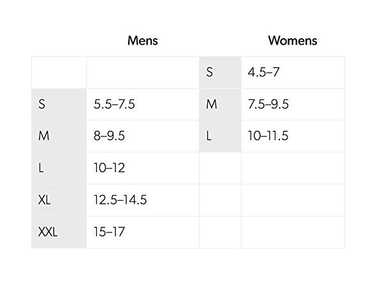Click the 8–9.5 size range cell

click(x=143, y=136)
